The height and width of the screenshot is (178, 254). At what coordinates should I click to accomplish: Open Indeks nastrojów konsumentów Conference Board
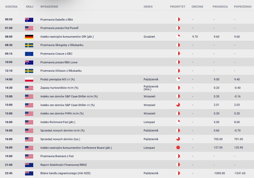76,148
